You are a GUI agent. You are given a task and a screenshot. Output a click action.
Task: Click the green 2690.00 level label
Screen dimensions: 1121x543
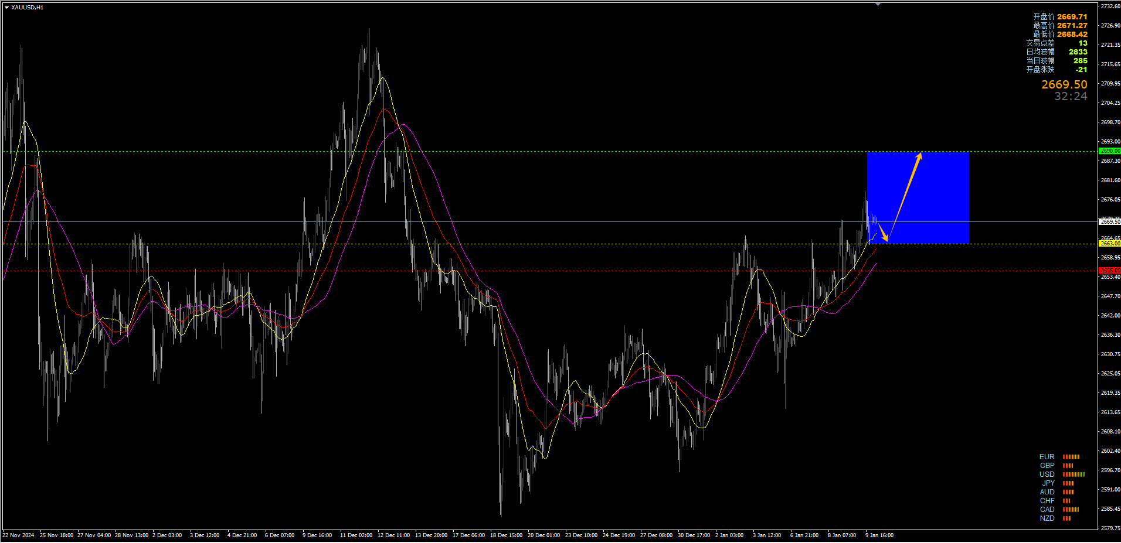click(x=1109, y=151)
